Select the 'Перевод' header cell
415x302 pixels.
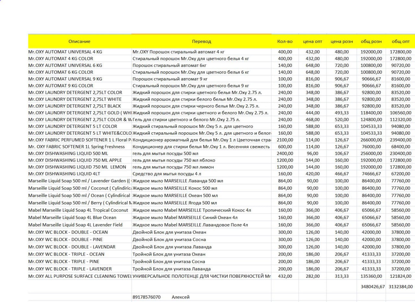[201, 42]
